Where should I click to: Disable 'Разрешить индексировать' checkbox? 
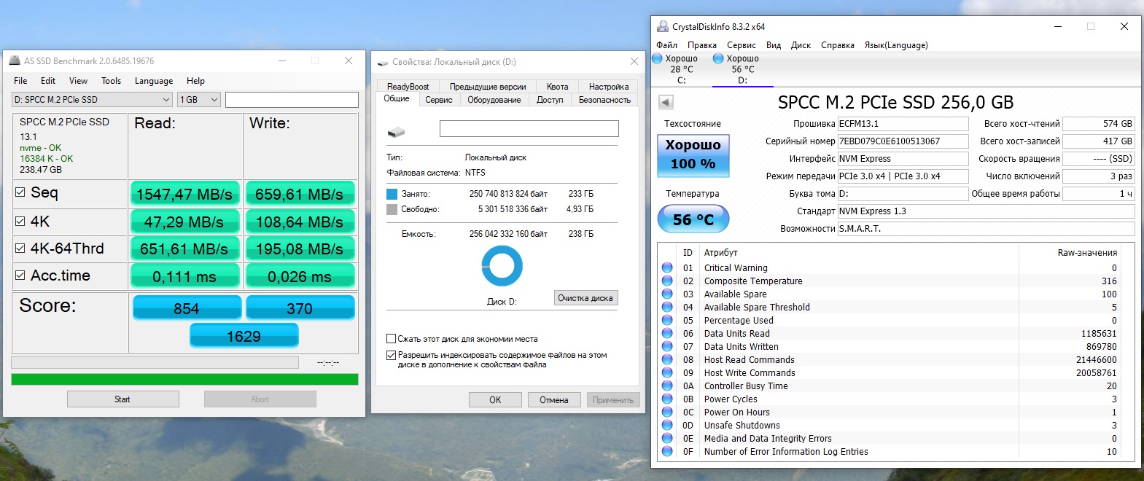pyautogui.click(x=391, y=355)
